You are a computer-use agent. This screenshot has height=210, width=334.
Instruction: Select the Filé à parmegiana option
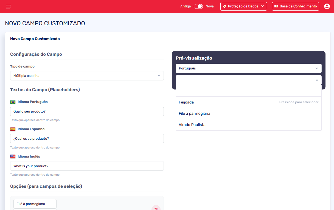click(x=194, y=113)
